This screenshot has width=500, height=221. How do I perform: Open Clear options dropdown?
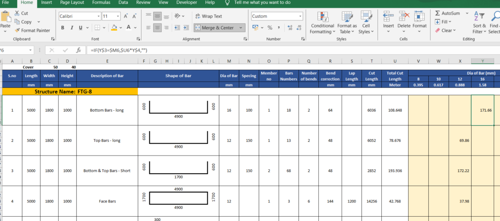point(445,31)
